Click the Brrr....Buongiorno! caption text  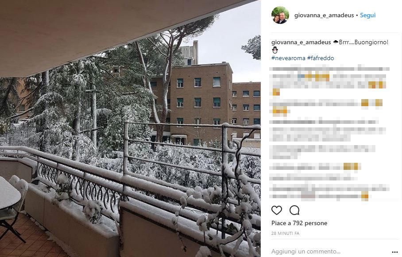tap(363, 42)
